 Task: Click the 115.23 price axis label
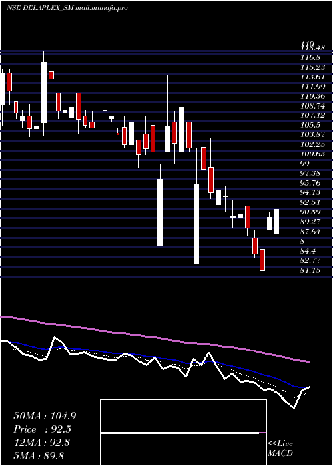313,67
